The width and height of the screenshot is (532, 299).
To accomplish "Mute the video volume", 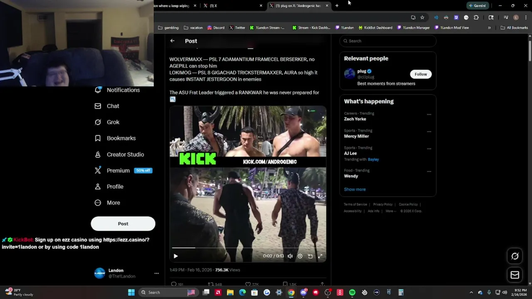I will [290, 256].
